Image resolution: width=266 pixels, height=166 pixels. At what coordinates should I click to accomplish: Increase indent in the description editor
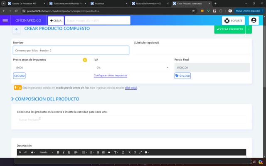click(103, 152)
